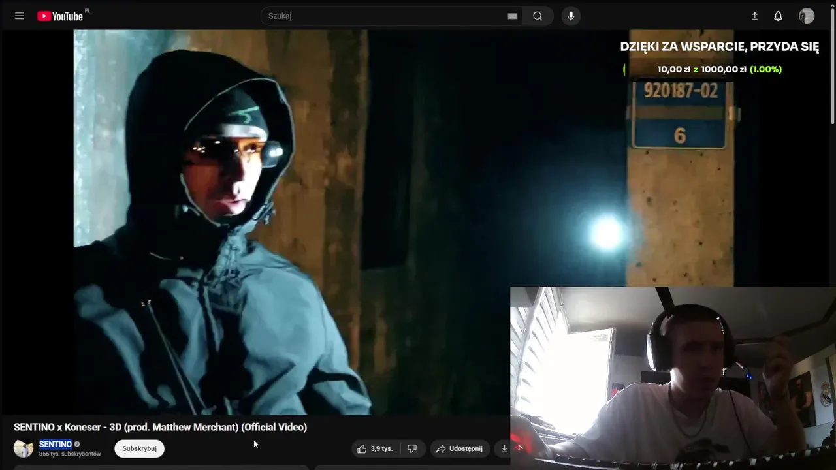Dislike the video
Screen dimensions: 836x470
tap(412, 448)
